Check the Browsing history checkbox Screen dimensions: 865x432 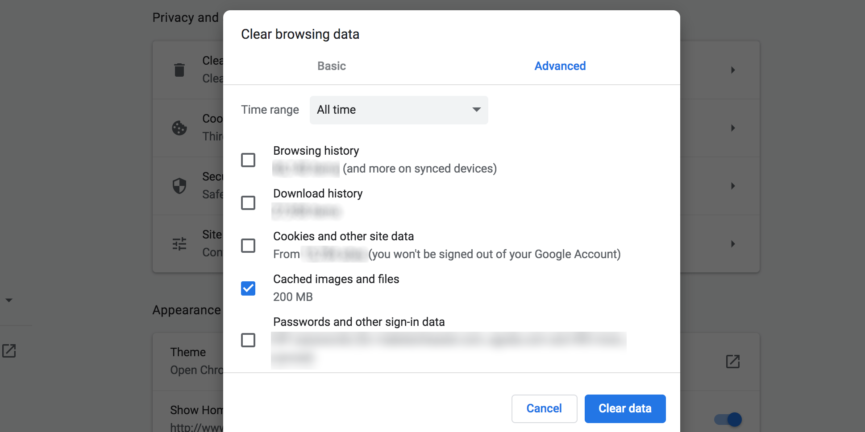pyautogui.click(x=248, y=160)
